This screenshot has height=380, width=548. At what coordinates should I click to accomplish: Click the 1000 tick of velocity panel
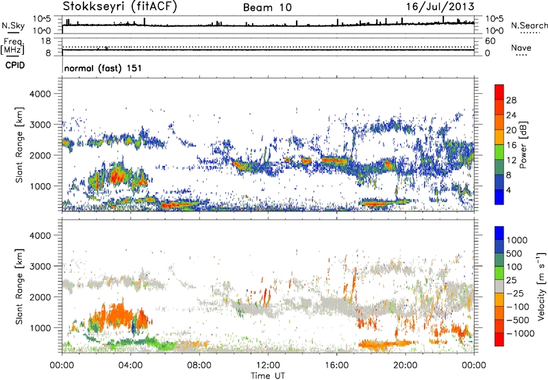[x=40, y=328]
